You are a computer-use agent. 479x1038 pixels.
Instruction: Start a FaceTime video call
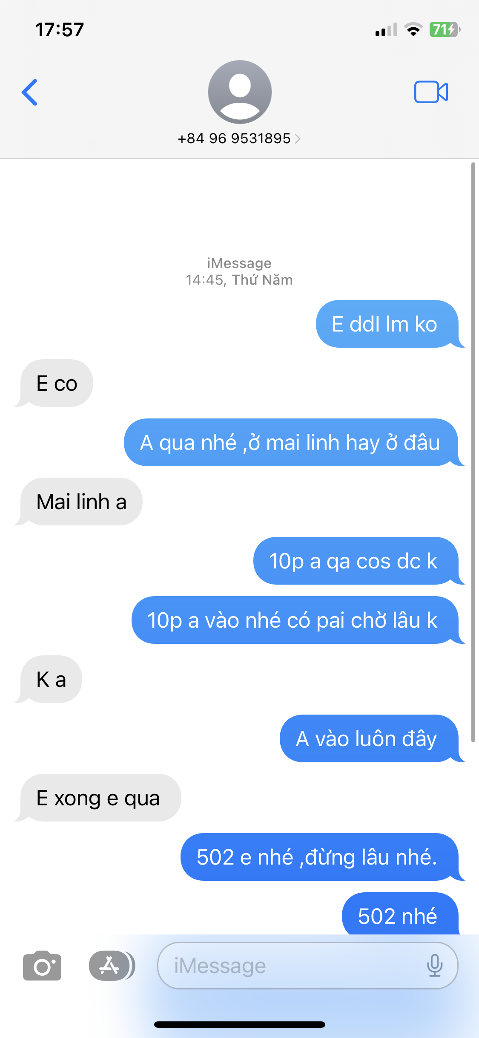pyautogui.click(x=431, y=92)
